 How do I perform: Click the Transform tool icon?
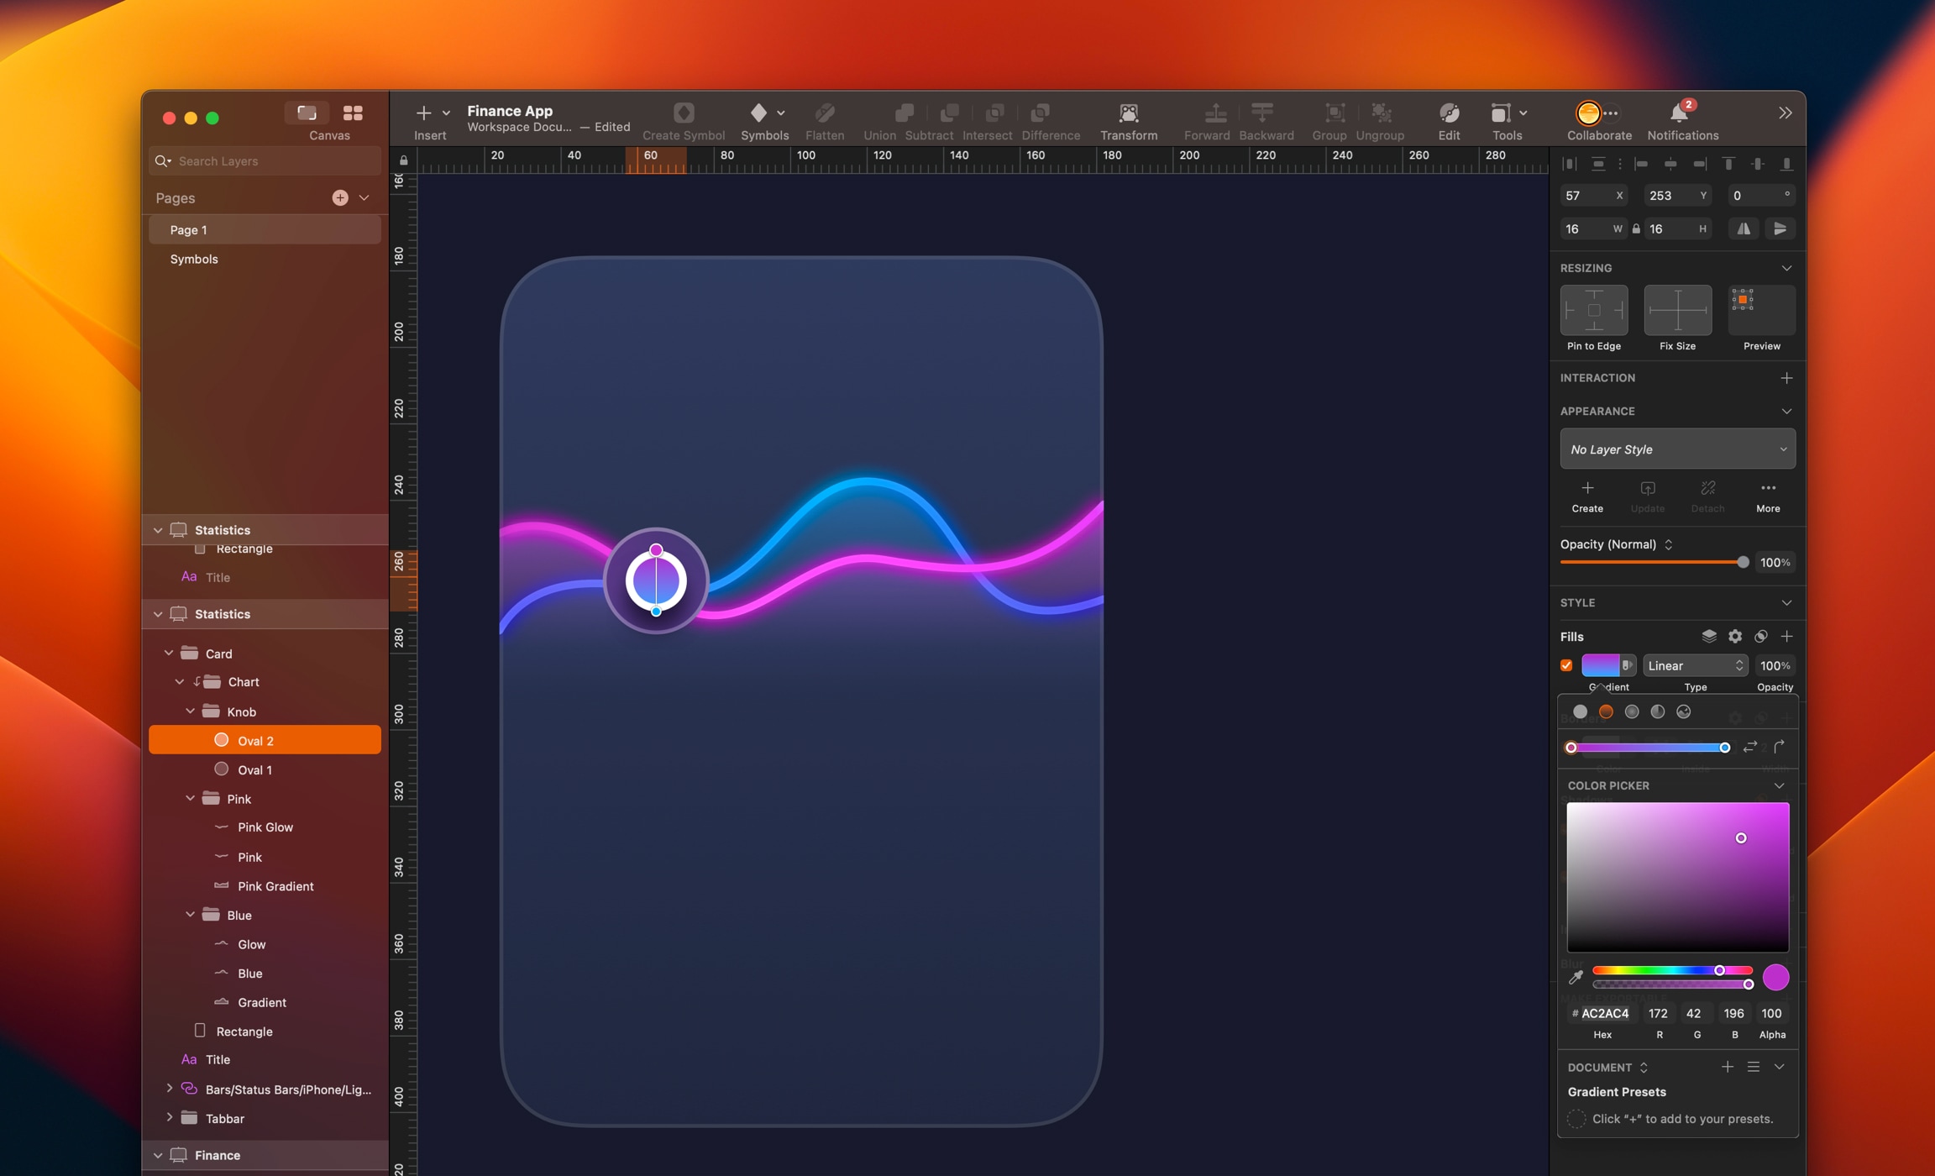pyautogui.click(x=1128, y=113)
